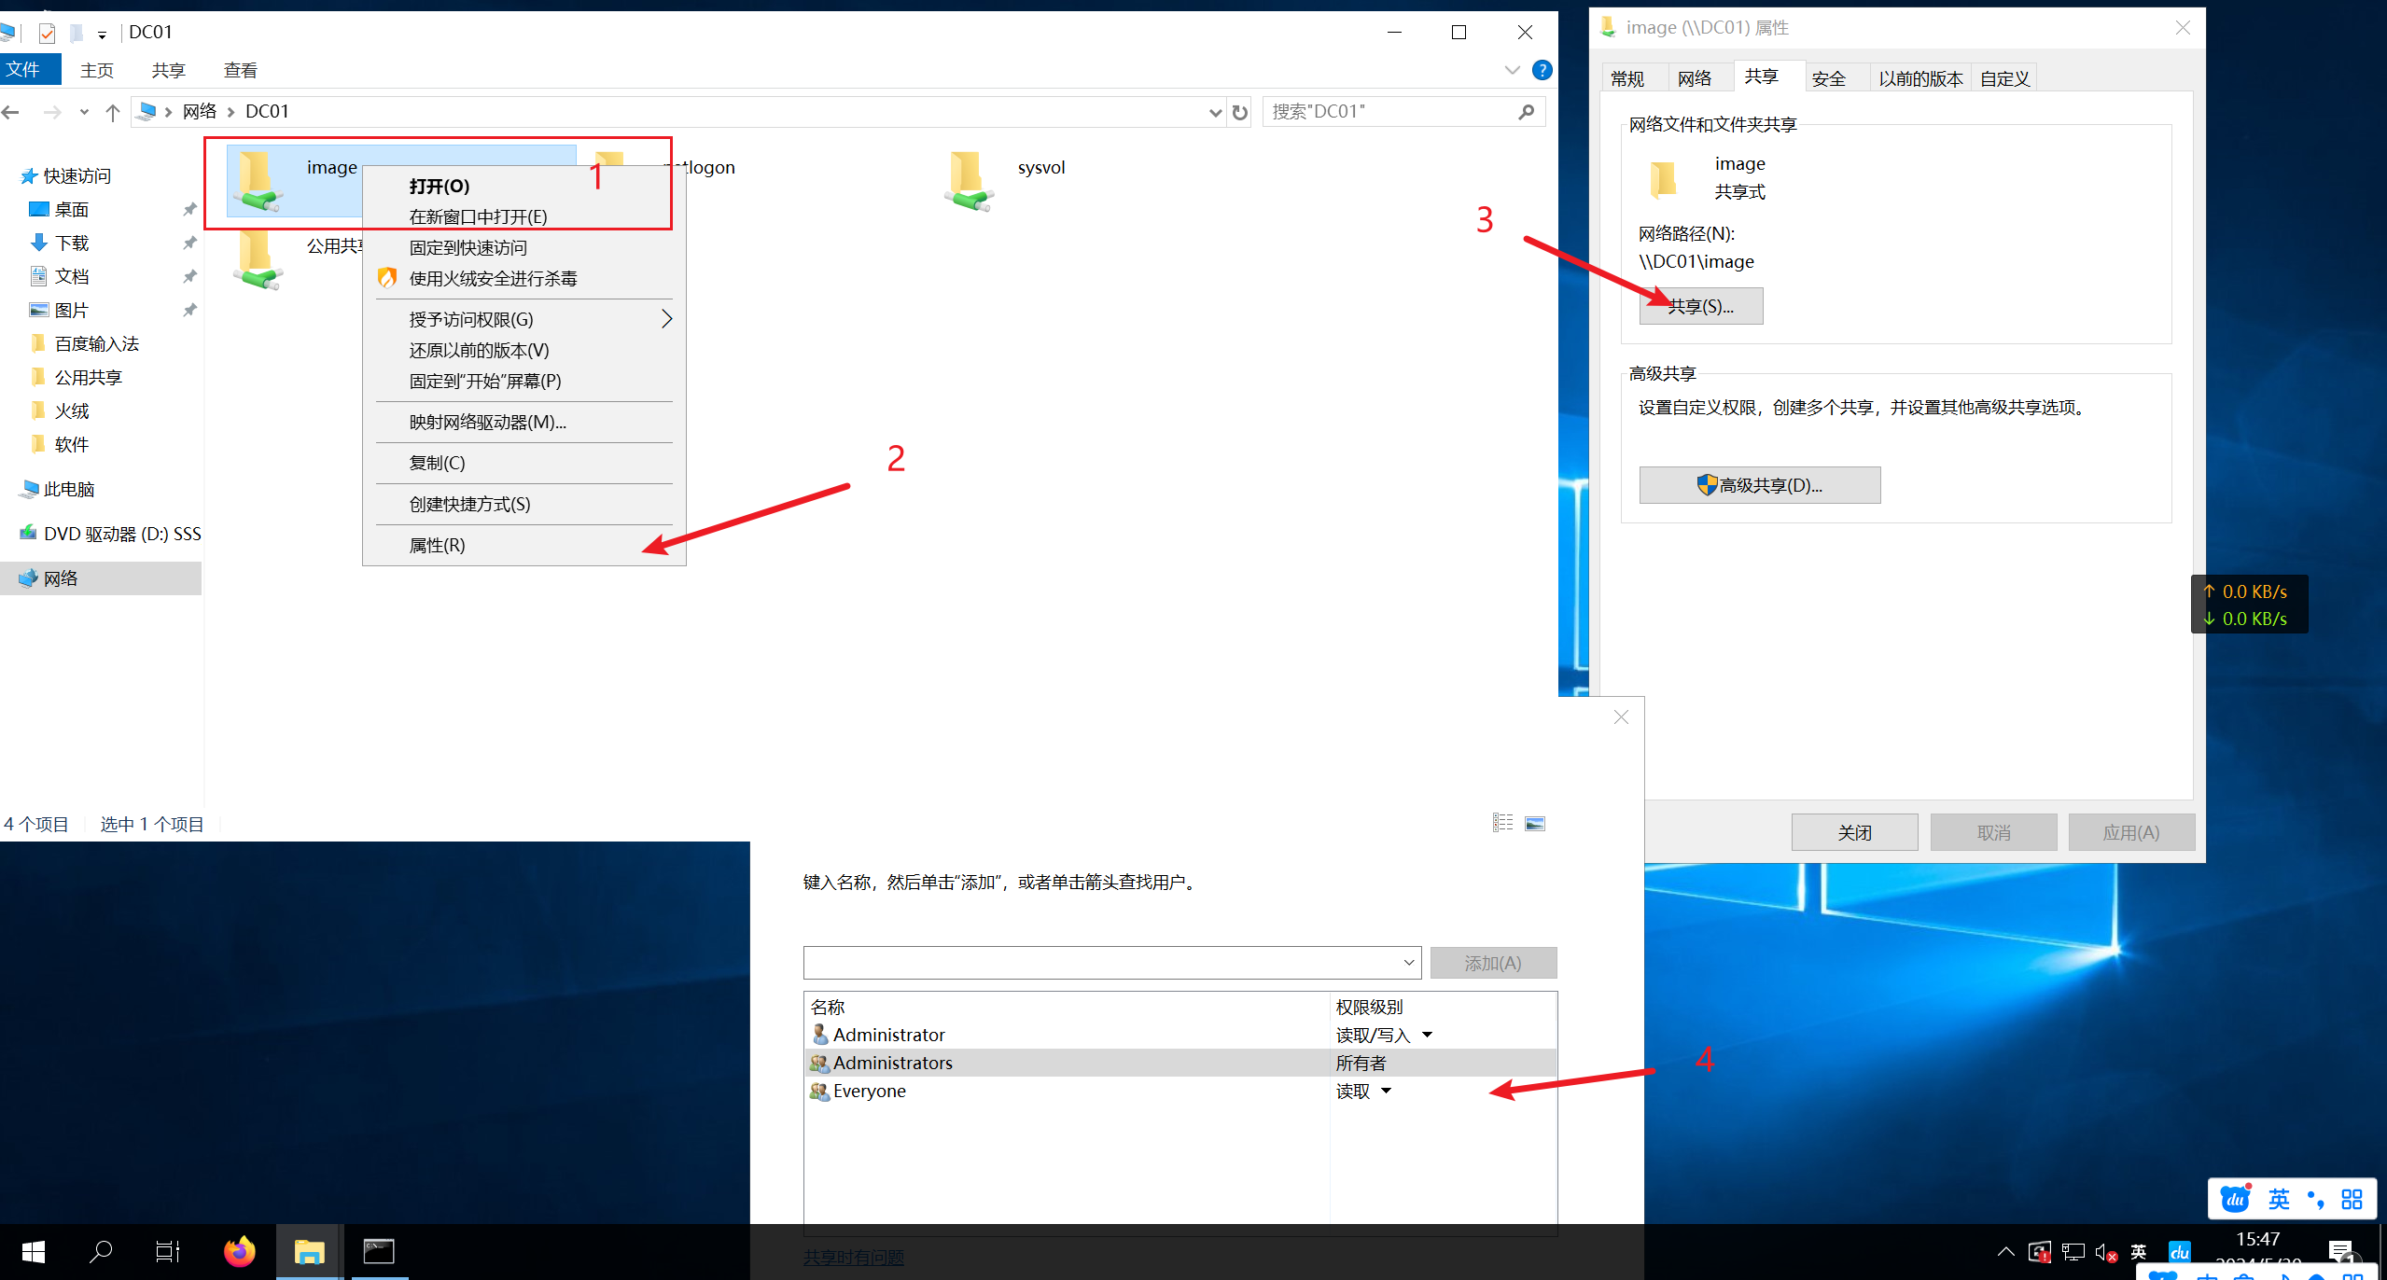Choose 创建快捷方式(S) menu entry
Image resolution: width=2387 pixels, height=1280 pixels.
point(523,504)
